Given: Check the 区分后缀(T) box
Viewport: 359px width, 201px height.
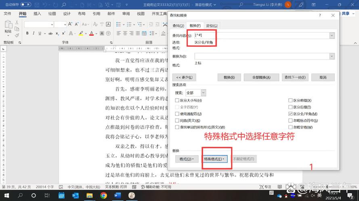Looking at the screenshot, I should 290,107.
